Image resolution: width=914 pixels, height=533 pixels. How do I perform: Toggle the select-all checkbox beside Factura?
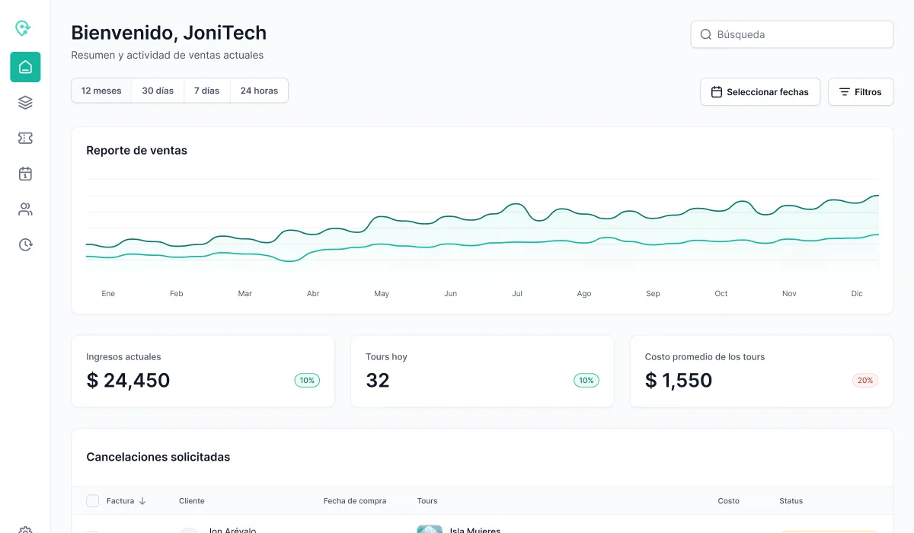coord(93,501)
